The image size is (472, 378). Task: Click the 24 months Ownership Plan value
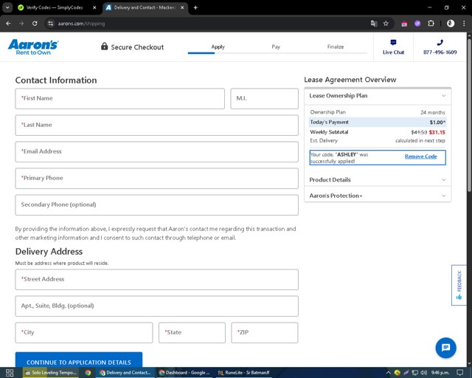[x=433, y=112]
